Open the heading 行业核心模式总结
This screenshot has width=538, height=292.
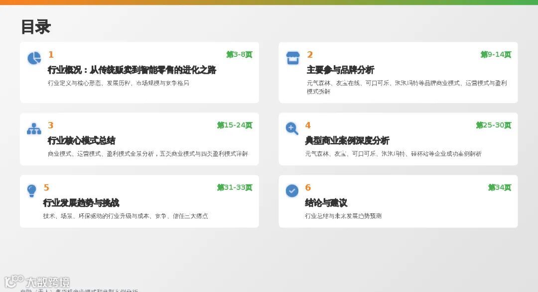click(x=81, y=141)
